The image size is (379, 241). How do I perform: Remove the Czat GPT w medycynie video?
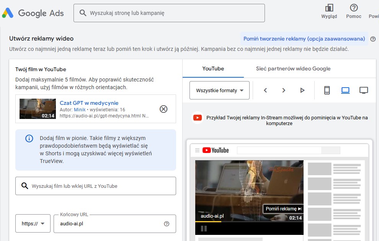point(163,109)
